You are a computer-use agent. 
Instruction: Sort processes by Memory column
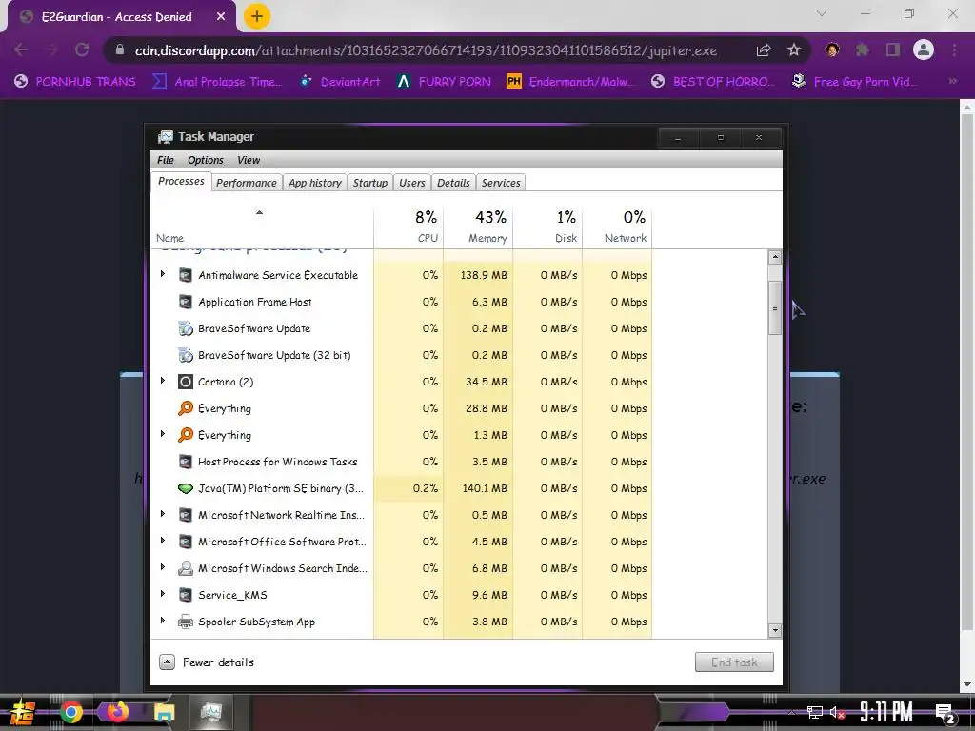478,227
